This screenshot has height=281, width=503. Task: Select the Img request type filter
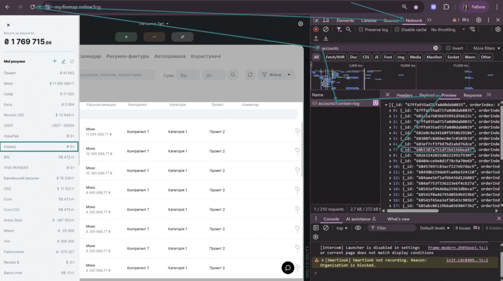click(x=401, y=57)
